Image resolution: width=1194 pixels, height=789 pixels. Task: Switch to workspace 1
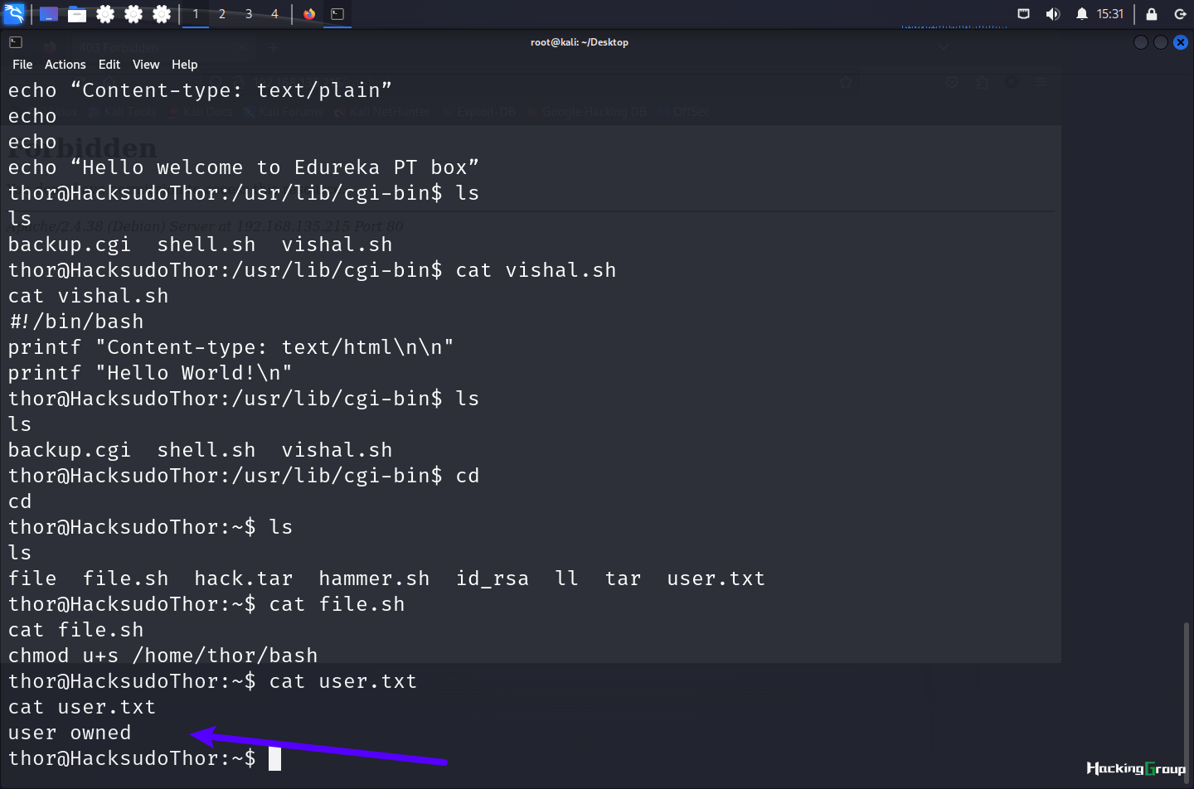point(196,14)
